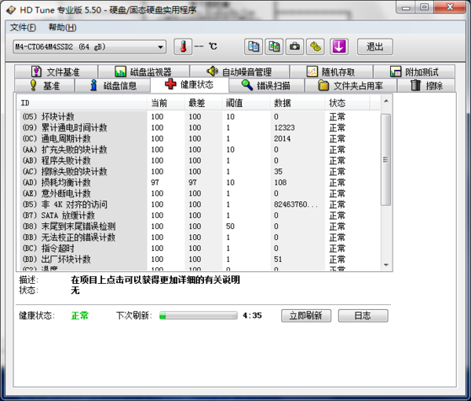
Task: Click the threshold value 50
Action: click(x=230, y=226)
